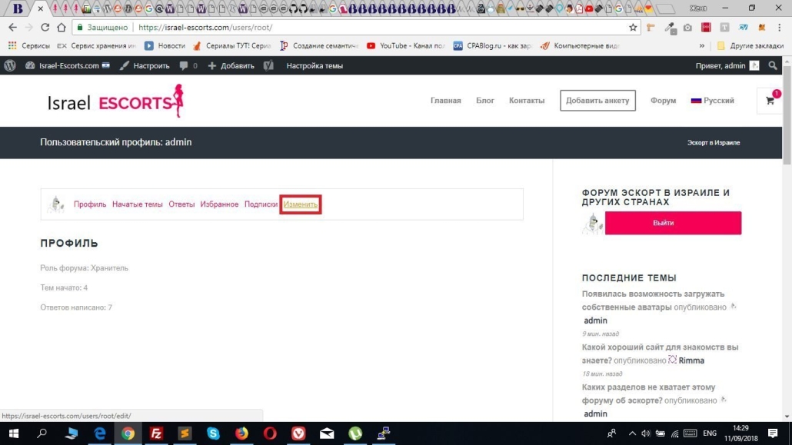This screenshot has height=445, width=792.
Task: Open Vivaldi browser from the taskbar
Action: (x=298, y=433)
